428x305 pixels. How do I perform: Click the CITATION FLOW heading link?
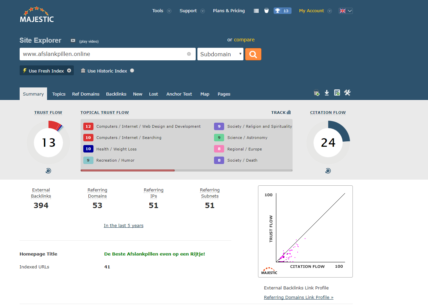coord(328,113)
